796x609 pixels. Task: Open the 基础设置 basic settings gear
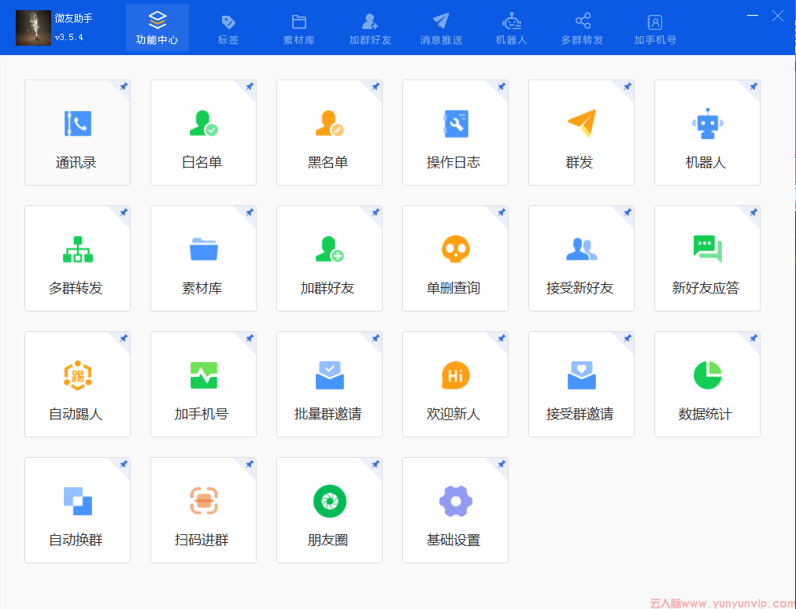(455, 510)
